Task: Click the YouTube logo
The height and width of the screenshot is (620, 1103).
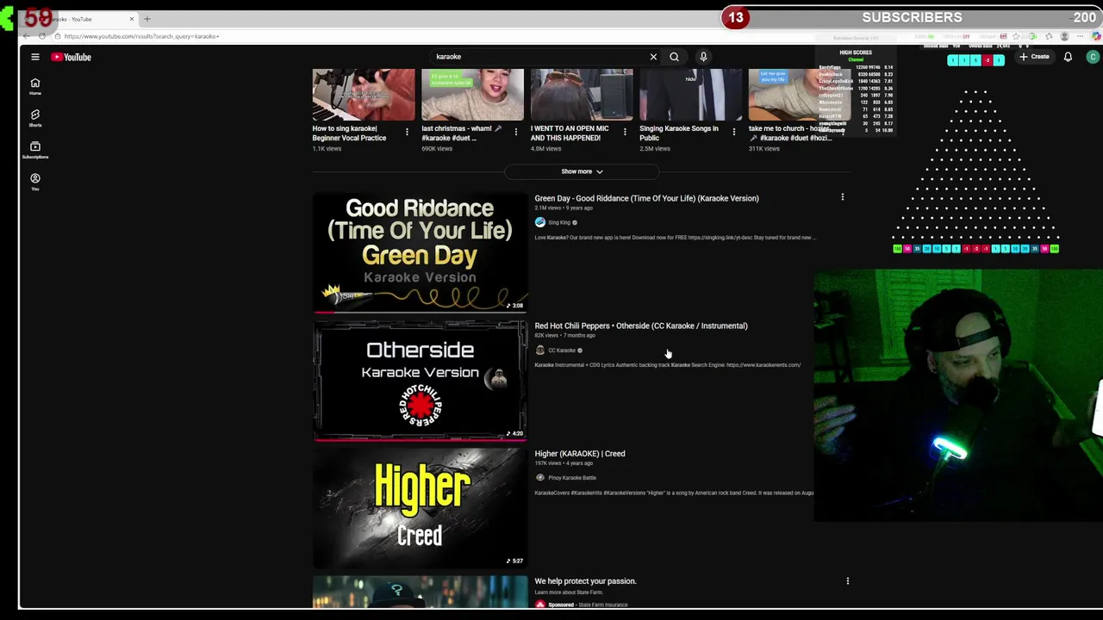Action: (71, 57)
